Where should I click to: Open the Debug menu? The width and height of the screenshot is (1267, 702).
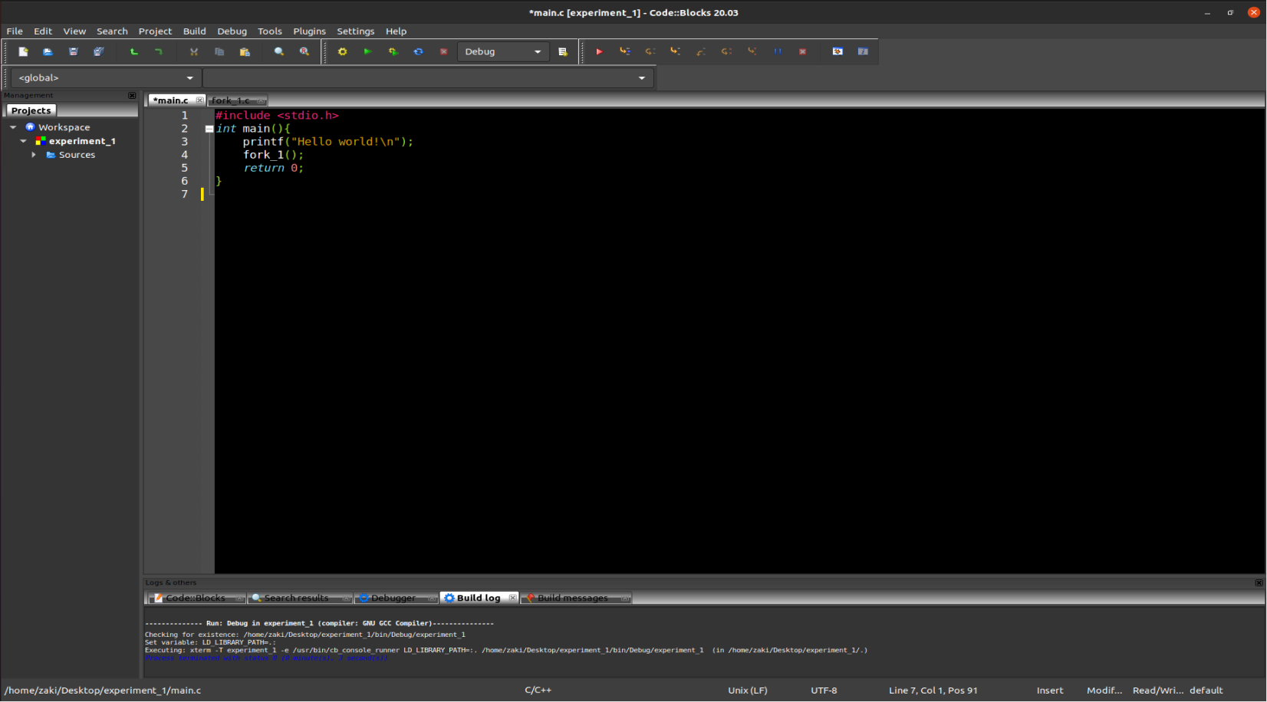(x=232, y=31)
